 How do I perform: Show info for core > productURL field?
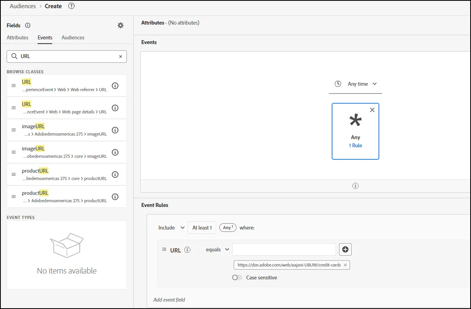tap(115, 175)
